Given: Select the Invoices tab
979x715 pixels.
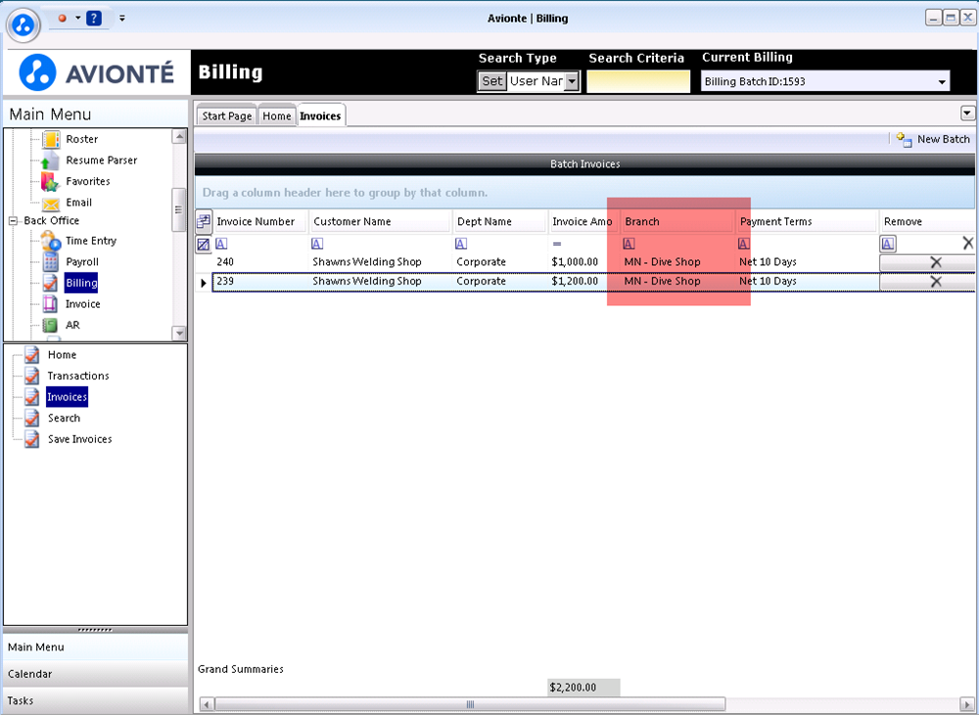Looking at the screenshot, I should coord(320,116).
